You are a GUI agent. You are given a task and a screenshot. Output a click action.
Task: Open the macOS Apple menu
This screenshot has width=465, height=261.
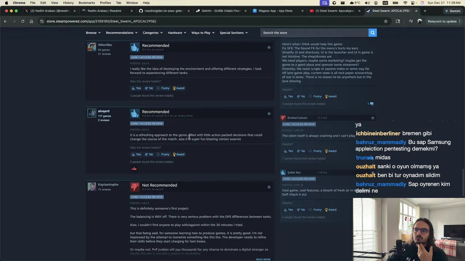click(6, 3)
